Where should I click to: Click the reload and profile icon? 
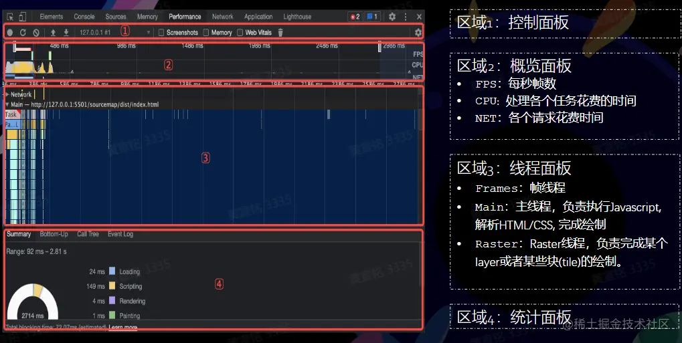[x=23, y=33]
